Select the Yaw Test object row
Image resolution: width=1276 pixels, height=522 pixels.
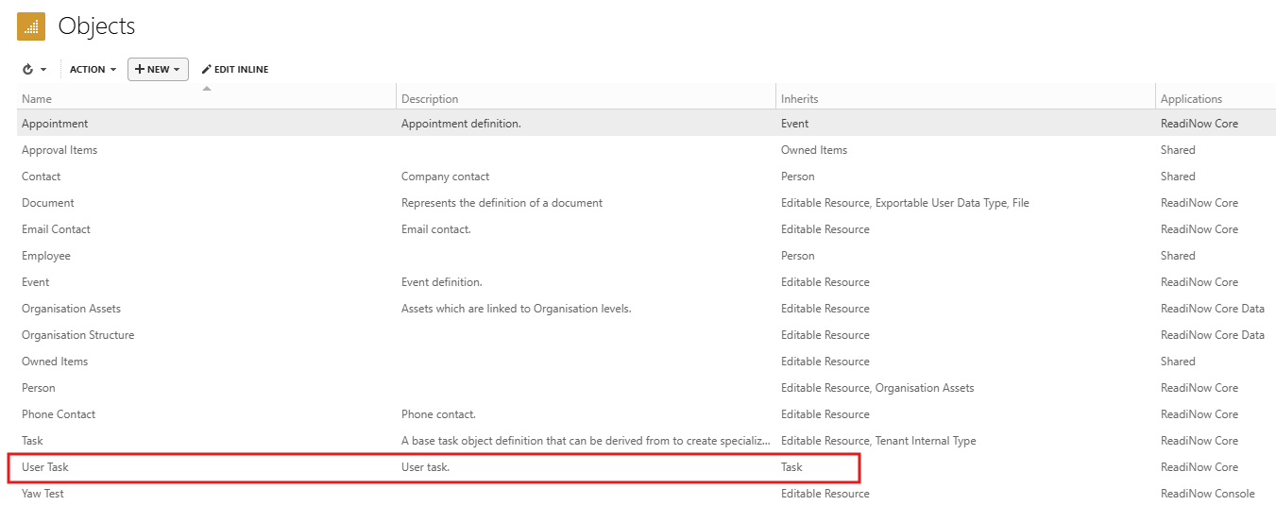click(x=43, y=494)
